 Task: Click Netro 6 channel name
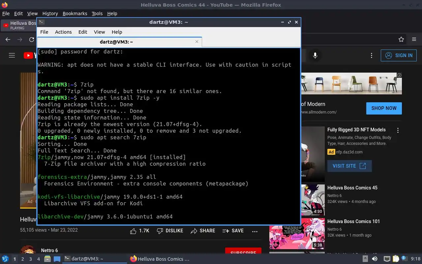[49, 250]
